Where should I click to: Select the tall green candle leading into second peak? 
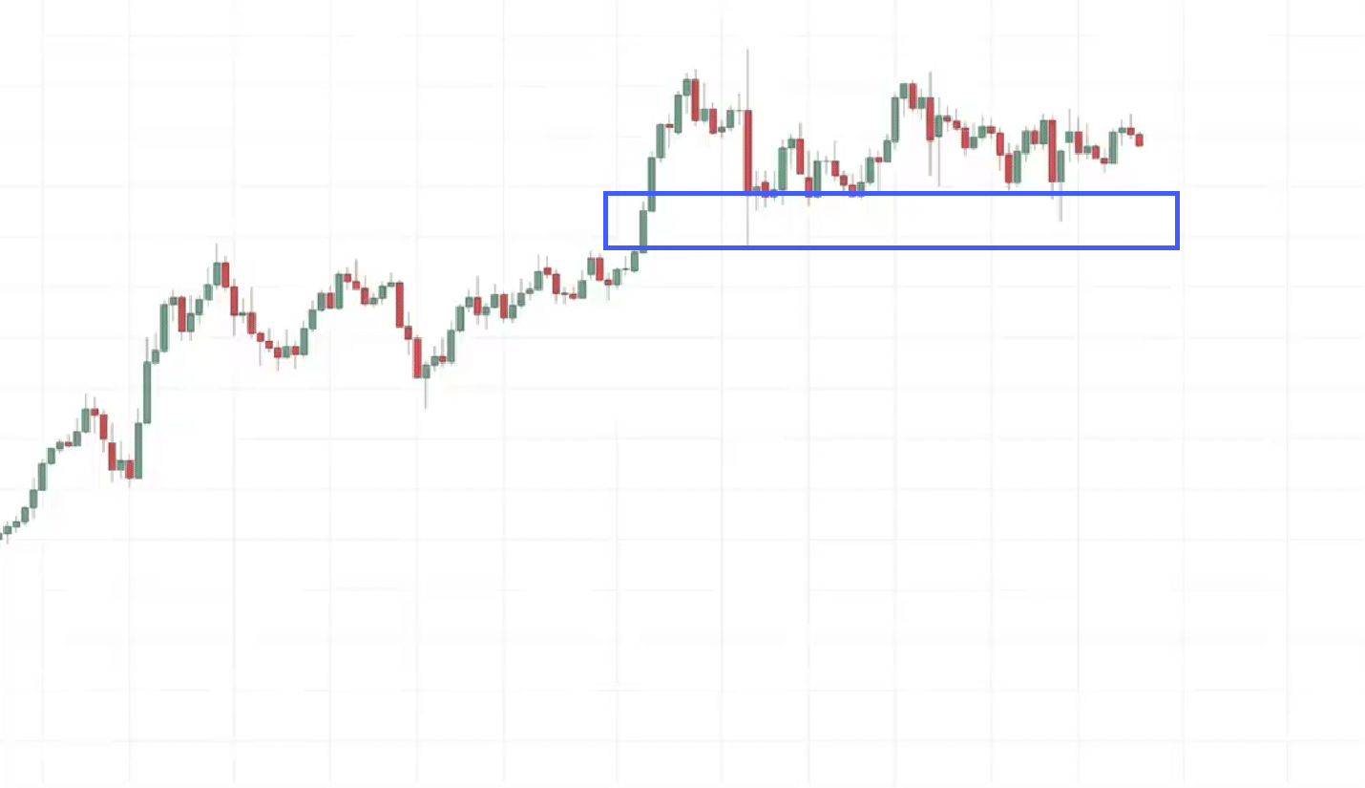(895, 119)
